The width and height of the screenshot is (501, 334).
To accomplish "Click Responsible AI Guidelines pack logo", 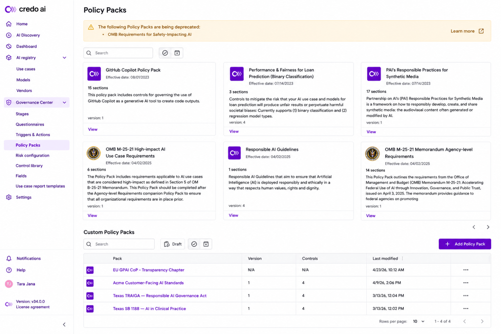I will point(234,153).
